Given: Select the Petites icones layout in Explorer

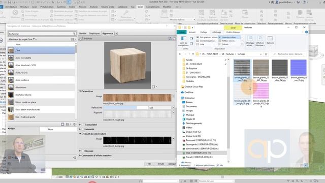Looking at the screenshot, I should pyautogui.click(x=226, y=41).
